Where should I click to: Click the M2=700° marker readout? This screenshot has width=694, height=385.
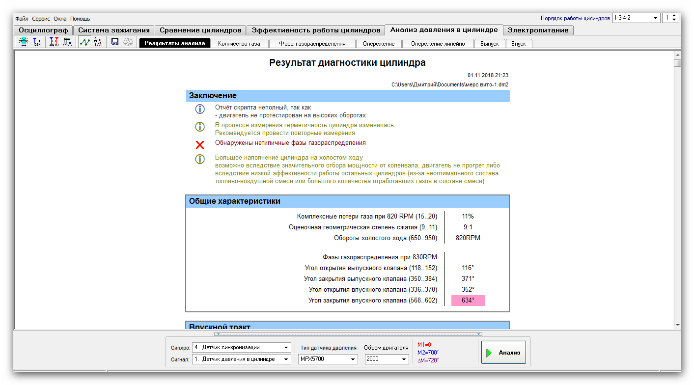click(x=428, y=352)
